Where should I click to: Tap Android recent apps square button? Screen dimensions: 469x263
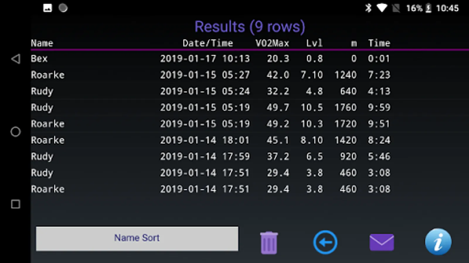coord(16,204)
